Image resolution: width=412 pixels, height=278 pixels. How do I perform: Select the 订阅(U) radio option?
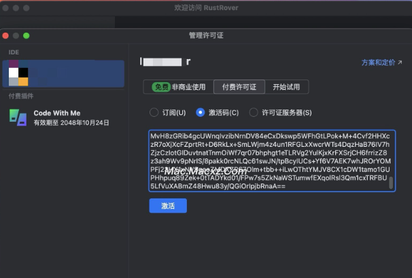(x=168, y=113)
